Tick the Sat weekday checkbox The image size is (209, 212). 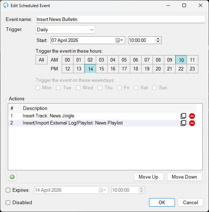point(136,88)
